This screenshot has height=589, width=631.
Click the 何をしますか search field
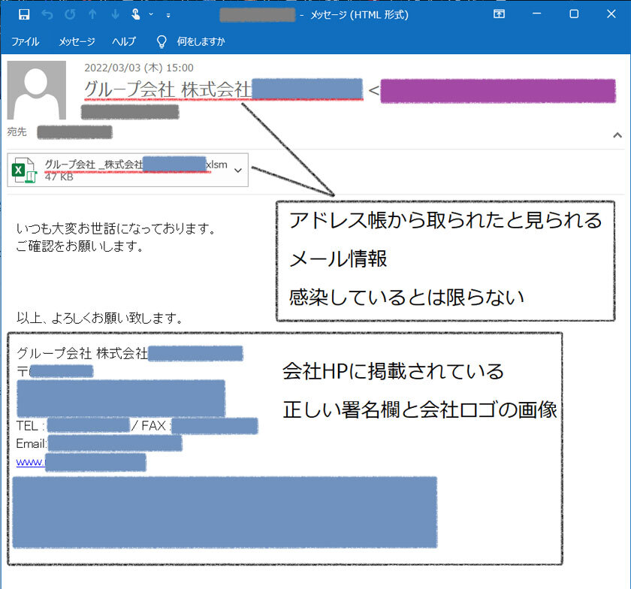[x=201, y=41]
